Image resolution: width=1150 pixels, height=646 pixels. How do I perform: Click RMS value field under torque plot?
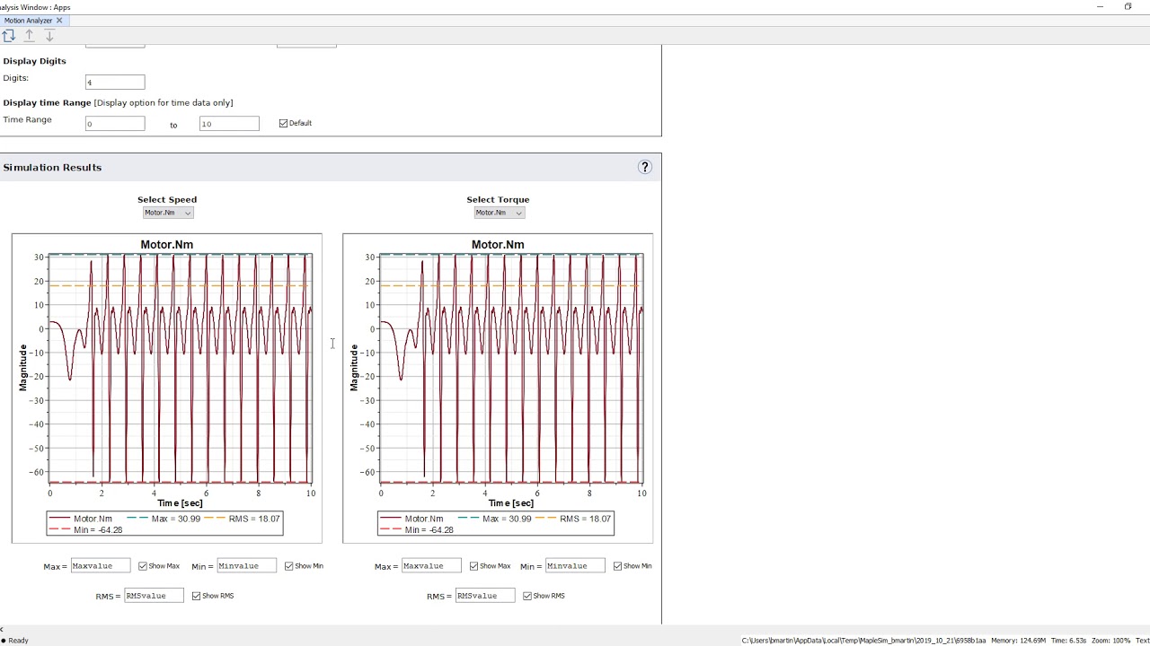pos(485,596)
